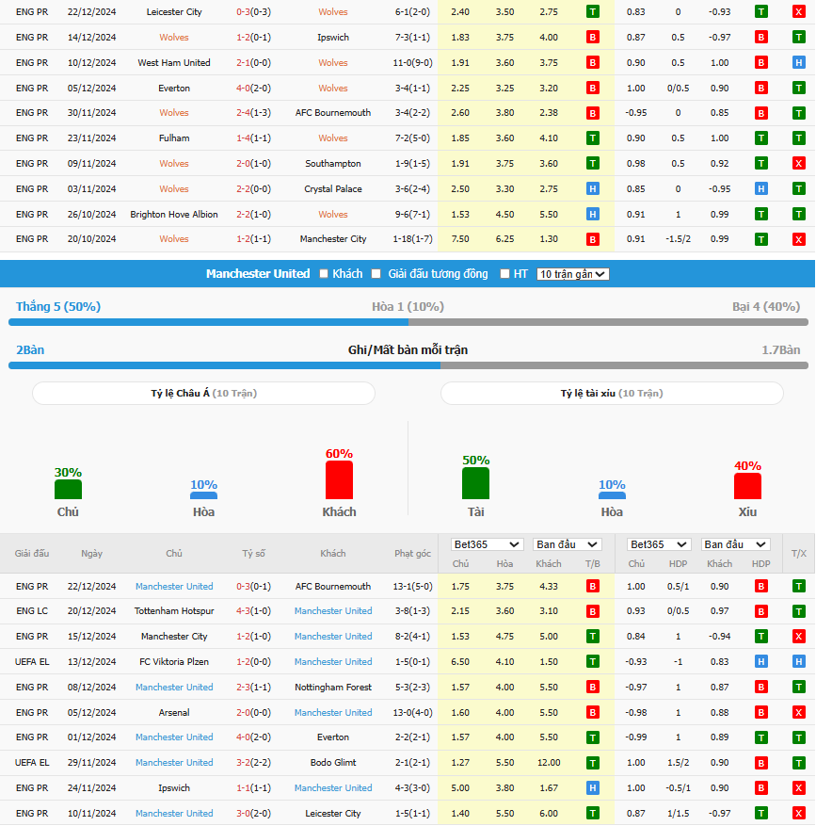Click red B badge beside 2.38 in Wolves–AFC Bournemouth row
This screenshot has height=826, width=816.
pyautogui.click(x=593, y=113)
